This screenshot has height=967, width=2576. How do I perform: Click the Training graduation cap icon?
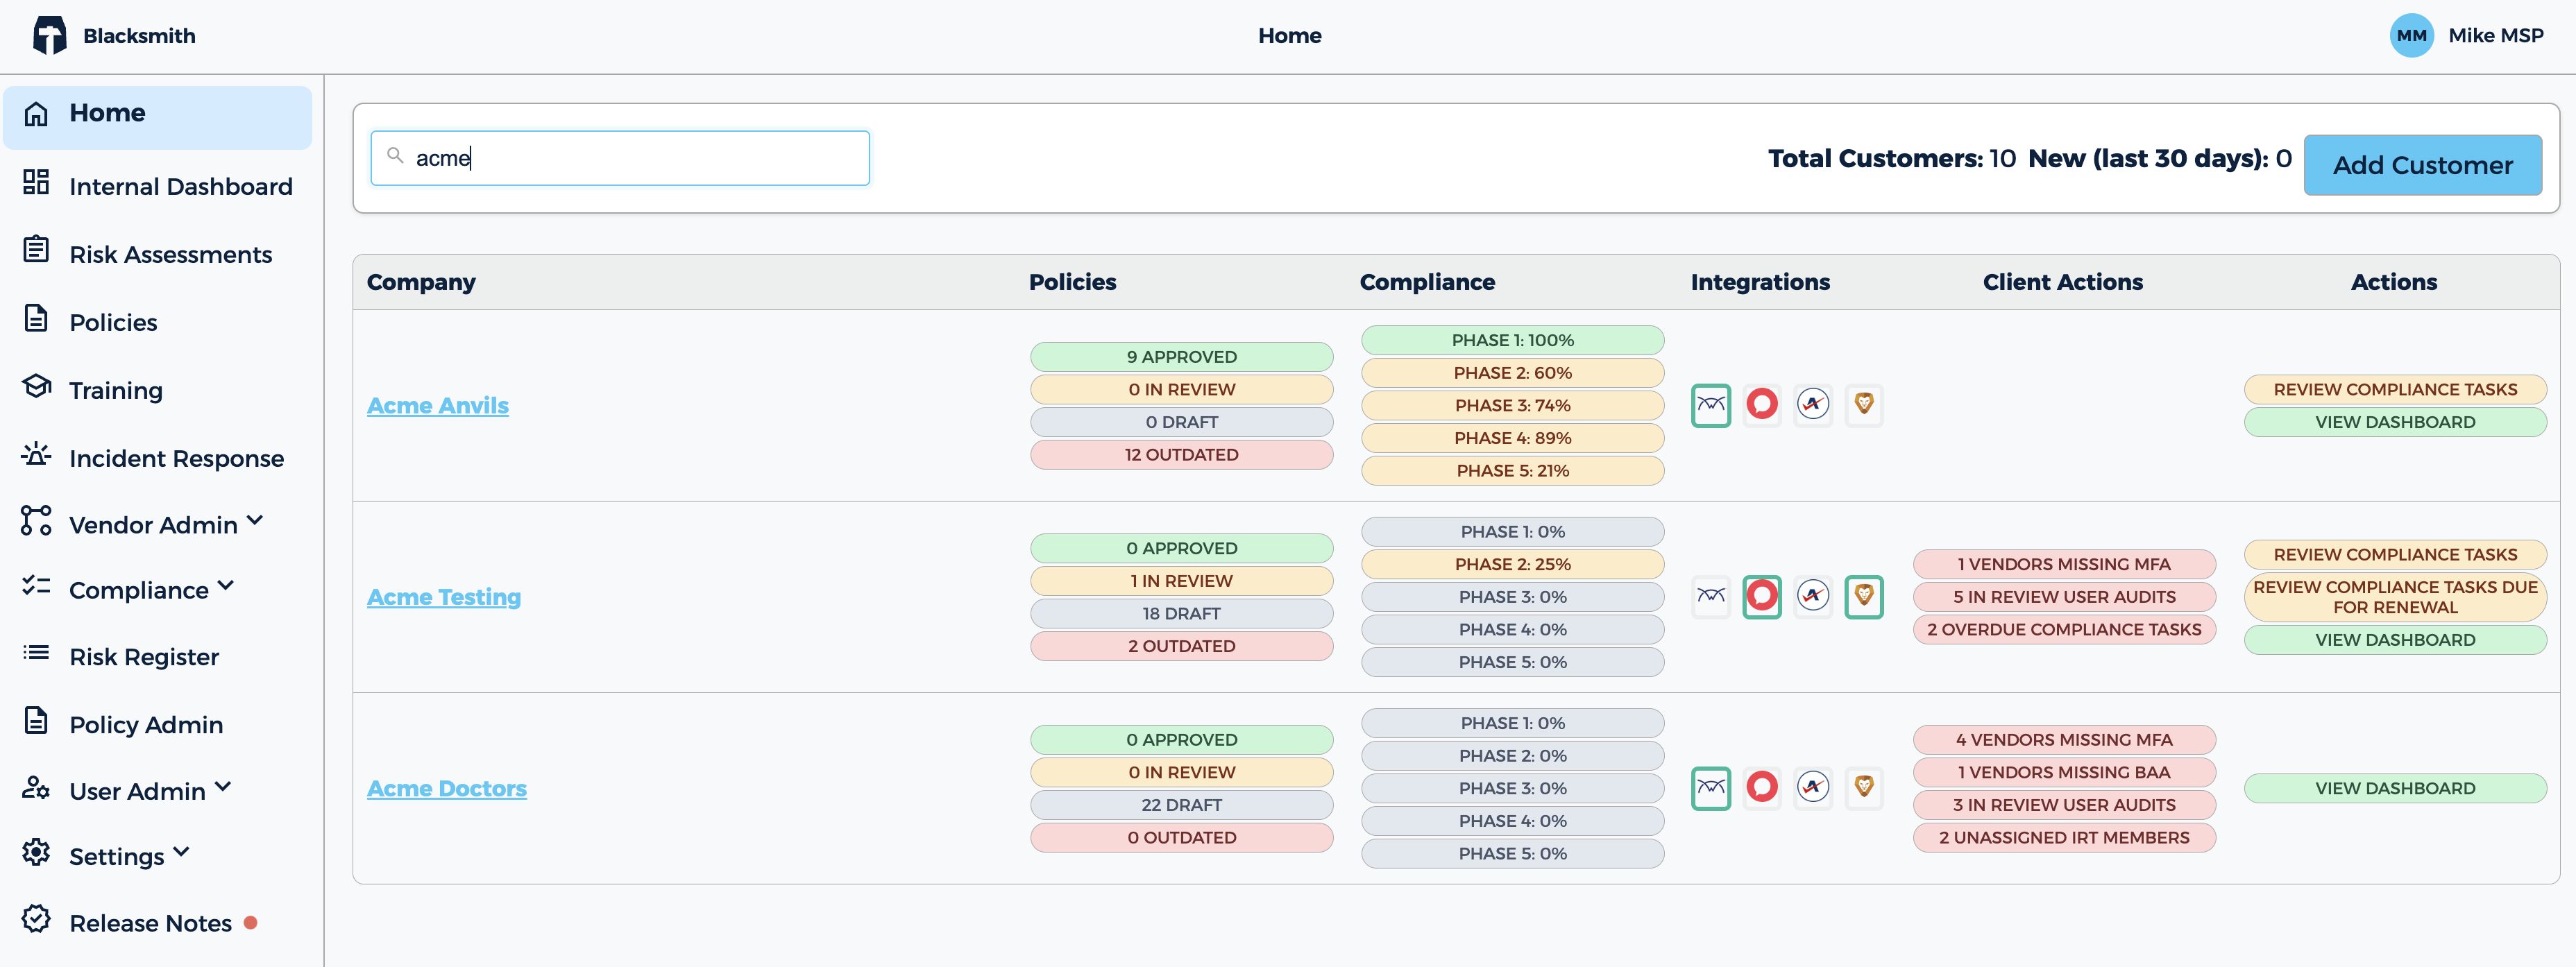(36, 388)
